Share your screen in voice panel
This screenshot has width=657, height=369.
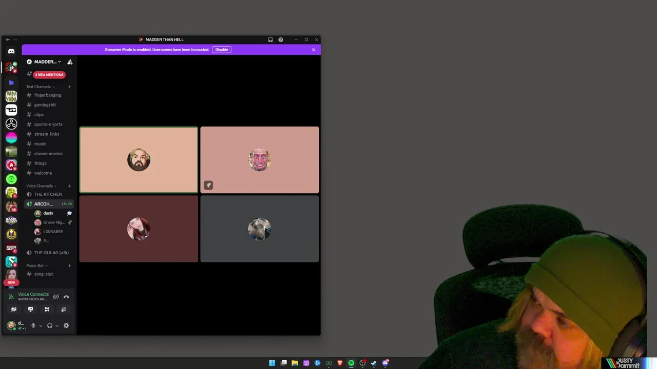(x=30, y=310)
